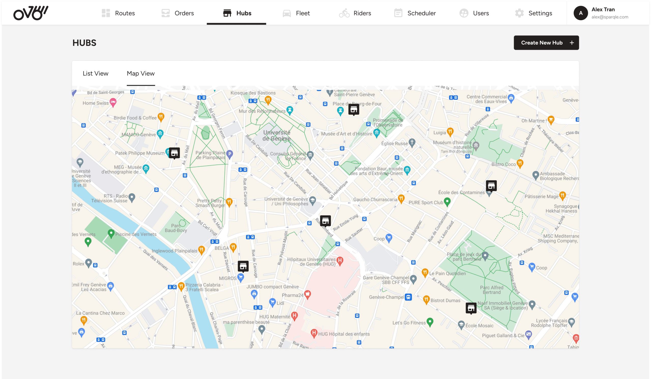Click the Bistro Coco restaurant pin
651x379 pixels.
[520, 164]
